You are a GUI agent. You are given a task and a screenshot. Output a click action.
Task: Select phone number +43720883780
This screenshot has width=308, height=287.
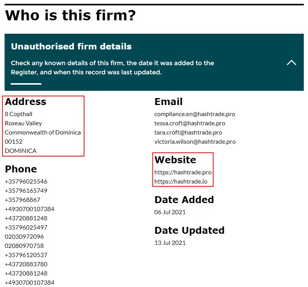coord(26,264)
